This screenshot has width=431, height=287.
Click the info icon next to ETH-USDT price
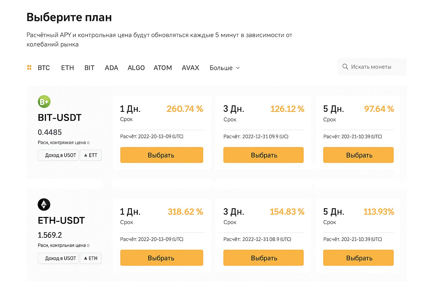pos(88,245)
